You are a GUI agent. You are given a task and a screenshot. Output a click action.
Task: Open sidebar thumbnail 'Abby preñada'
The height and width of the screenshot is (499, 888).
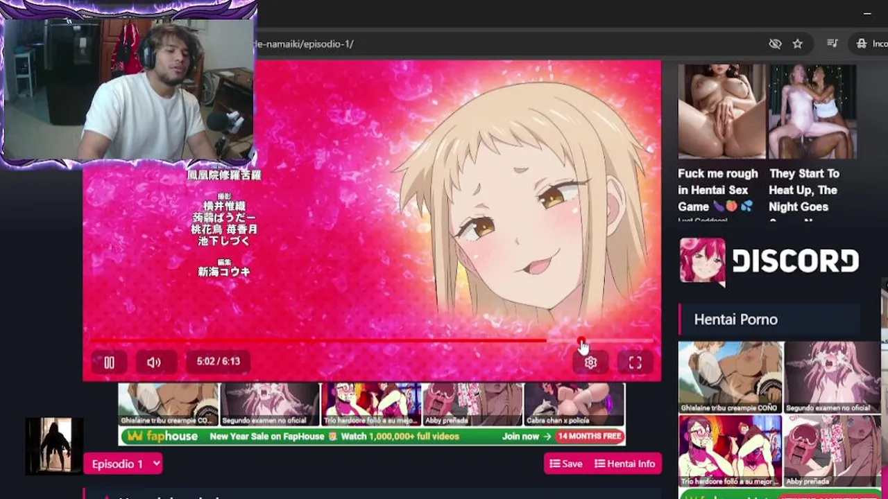(x=832, y=450)
